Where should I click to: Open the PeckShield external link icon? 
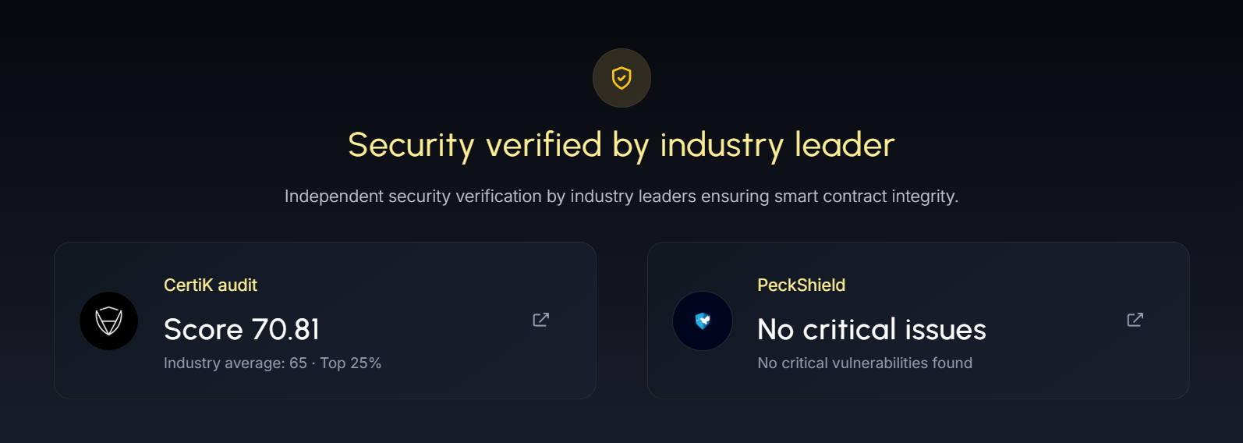[x=1135, y=320]
